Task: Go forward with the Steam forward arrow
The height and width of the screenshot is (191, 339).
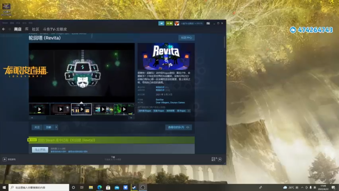Action: point(9,29)
